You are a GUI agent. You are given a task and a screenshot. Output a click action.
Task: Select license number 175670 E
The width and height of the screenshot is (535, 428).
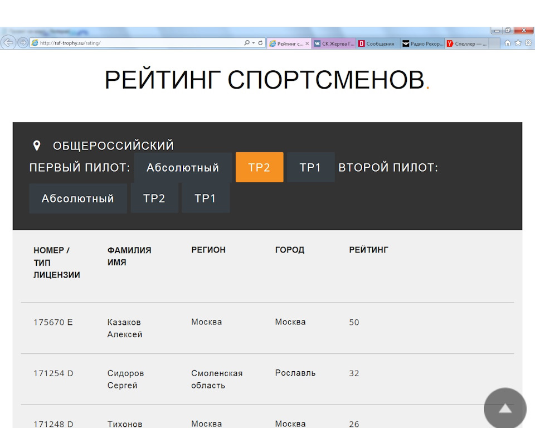[x=53, y=322]
